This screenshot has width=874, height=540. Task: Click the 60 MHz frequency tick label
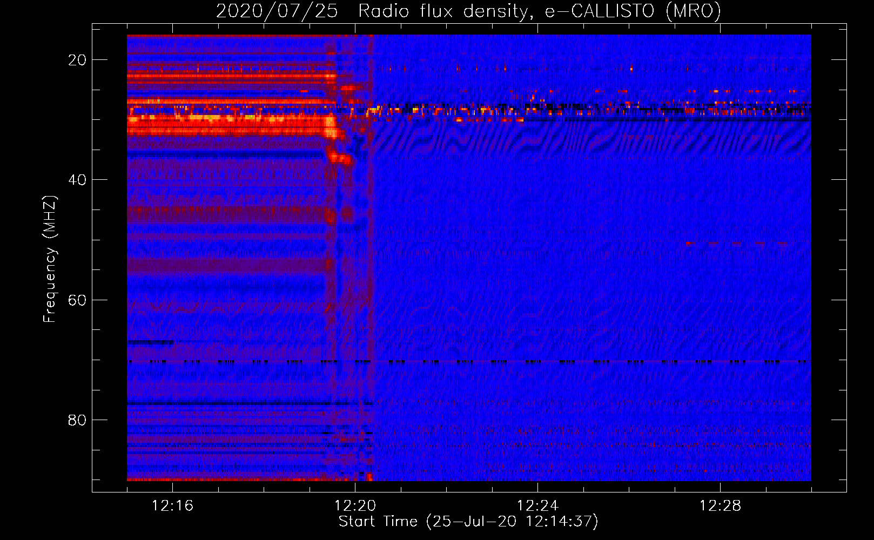click(77, 300)
